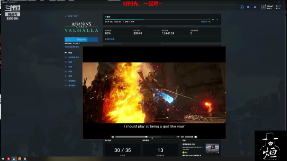The width and height of the screenshot is (287, 161).
Task: Open the Achievements sidebar item with trophy icon
Action: (x=68, y=76)
